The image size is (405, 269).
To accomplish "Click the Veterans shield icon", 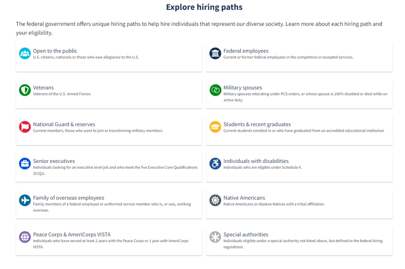I will click(x=25, y=90).
